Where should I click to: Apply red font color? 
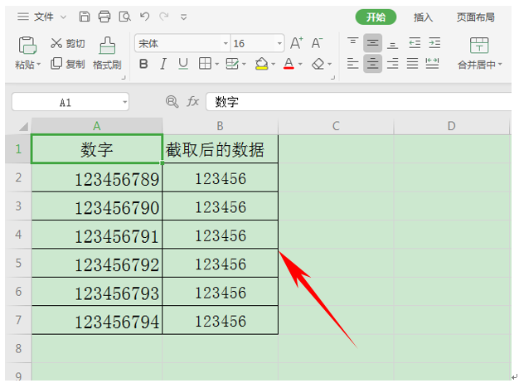click(289, 64)
